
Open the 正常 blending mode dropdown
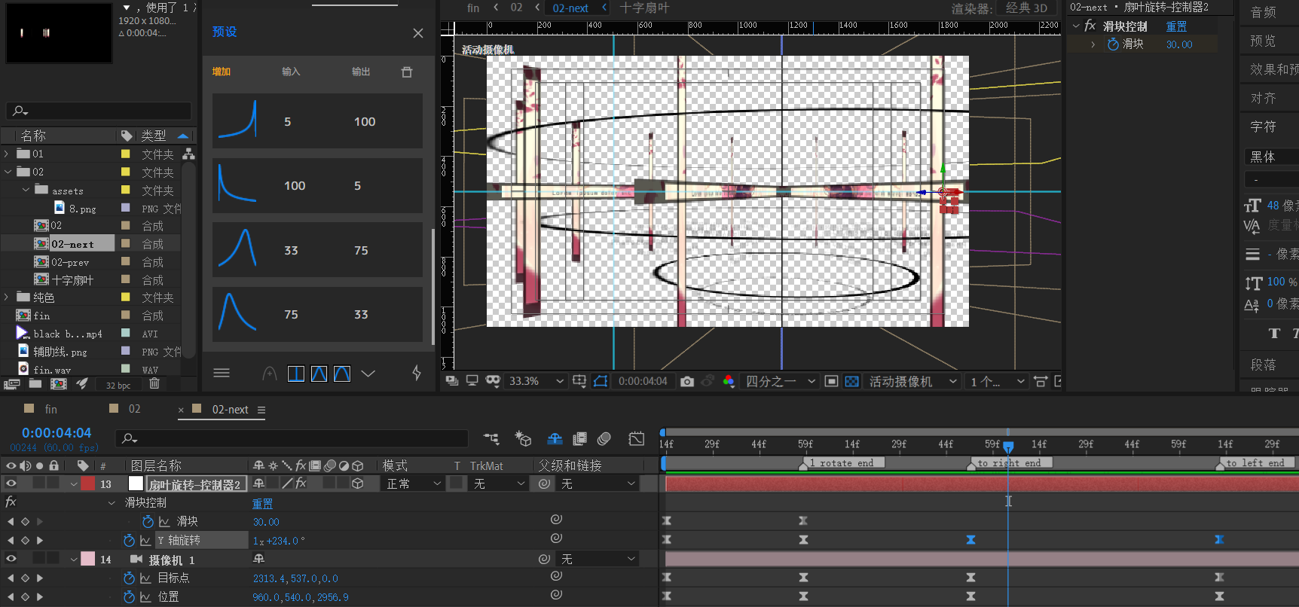(x=413, y=483)
